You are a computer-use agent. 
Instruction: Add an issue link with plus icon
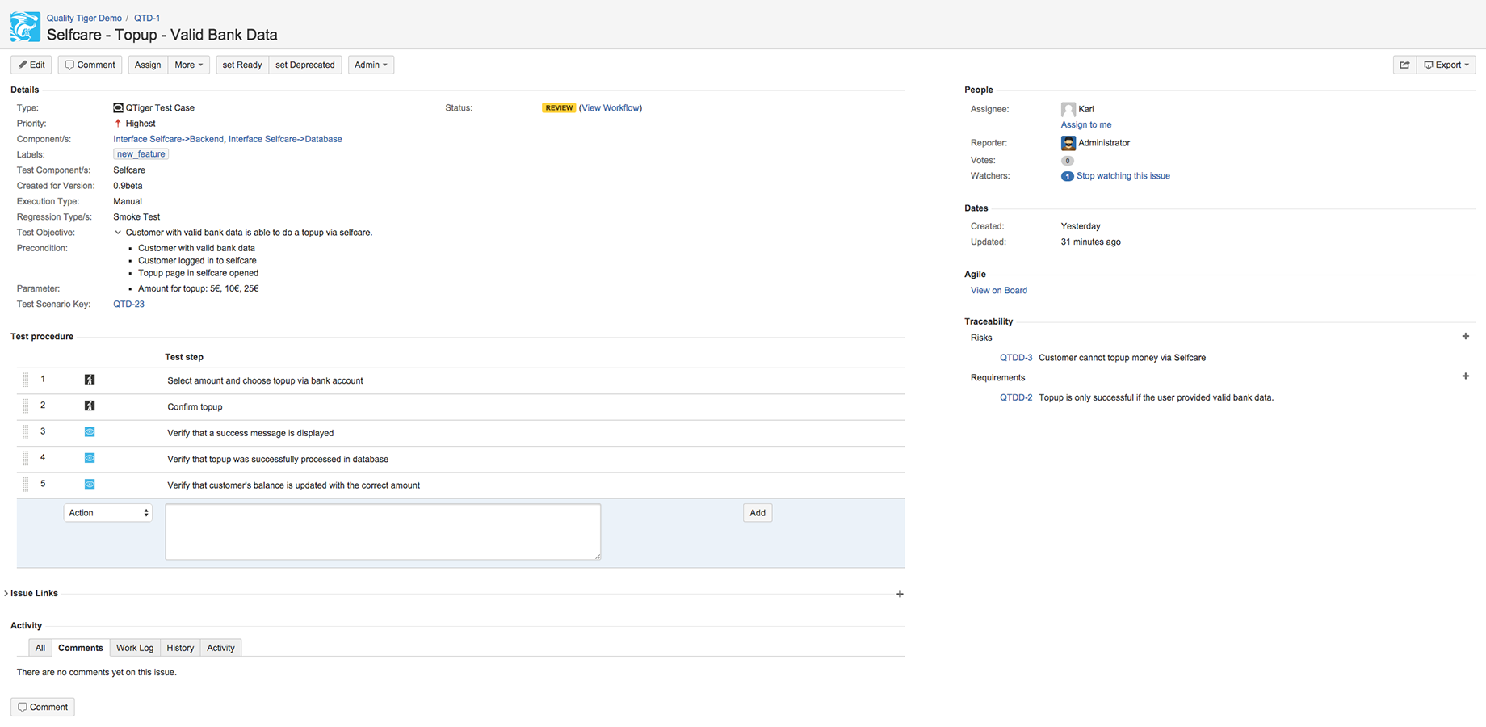coord(900,595)
